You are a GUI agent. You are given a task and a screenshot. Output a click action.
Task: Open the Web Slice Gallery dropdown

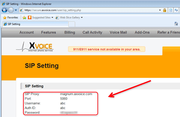[82, 18]
